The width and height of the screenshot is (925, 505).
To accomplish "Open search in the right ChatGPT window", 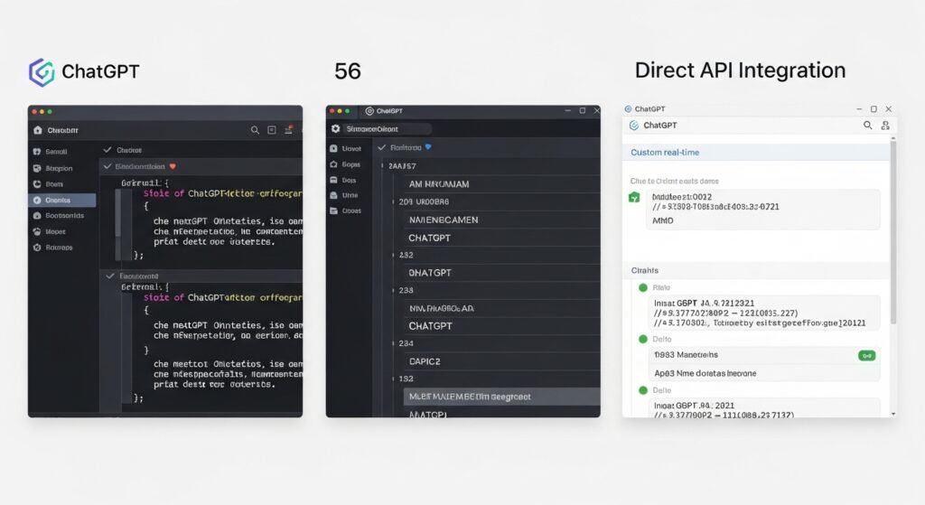I will tap(867, 125).
